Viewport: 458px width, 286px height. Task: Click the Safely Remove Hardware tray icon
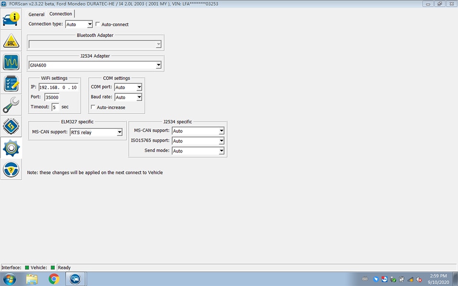pyautogui.click(x=393, y=279)
